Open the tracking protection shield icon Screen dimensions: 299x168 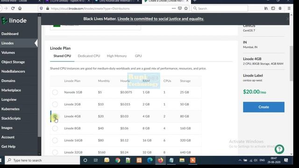pyautogui.click(x=41, y=8)
